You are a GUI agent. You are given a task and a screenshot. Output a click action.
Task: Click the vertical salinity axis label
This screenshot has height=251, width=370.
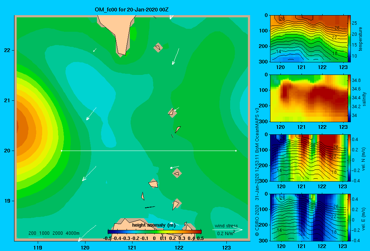click(364, 99)
